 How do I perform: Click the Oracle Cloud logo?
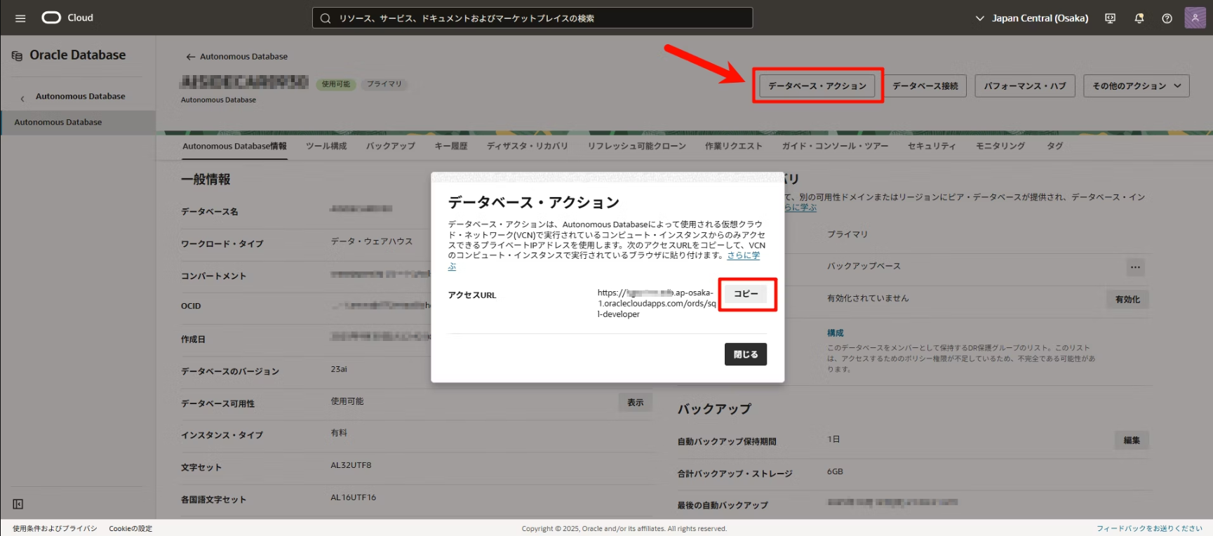[x=67, y=18]
